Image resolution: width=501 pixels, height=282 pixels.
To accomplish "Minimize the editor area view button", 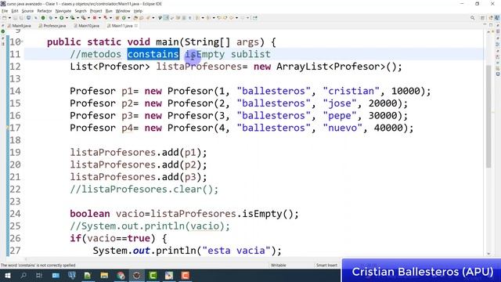I will (x=485, y=25).
